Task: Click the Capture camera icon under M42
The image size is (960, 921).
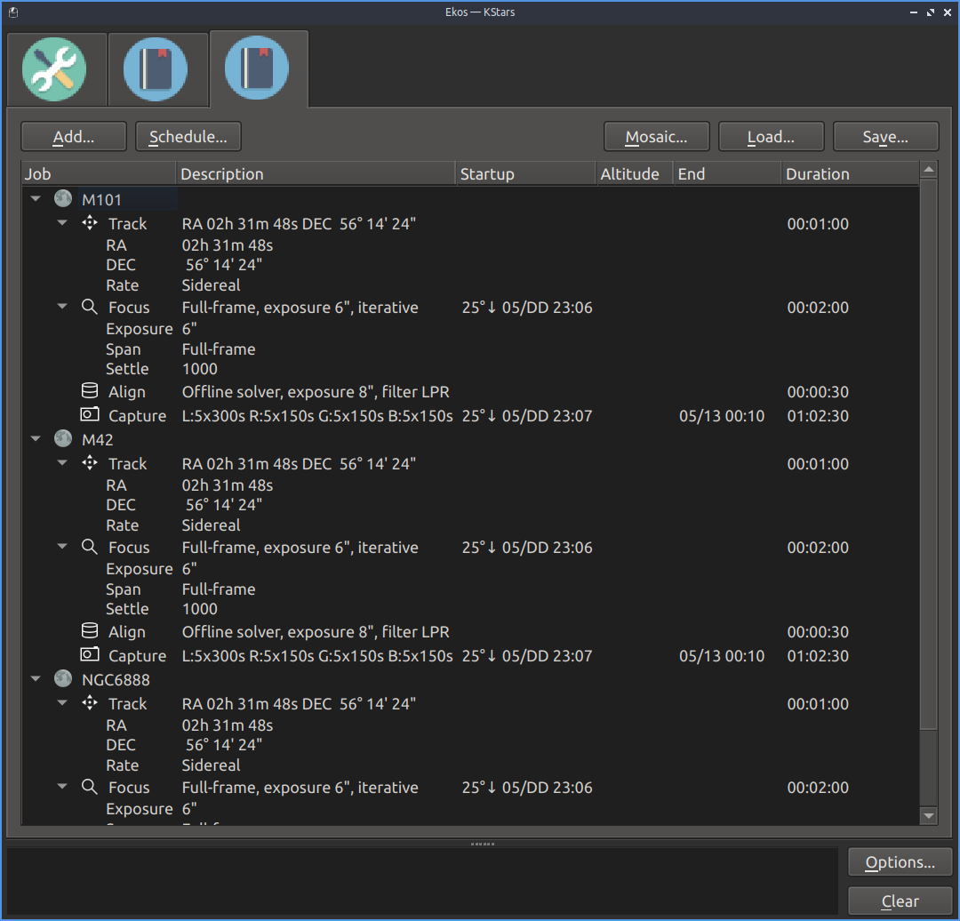Action: [x=90, y=654]
